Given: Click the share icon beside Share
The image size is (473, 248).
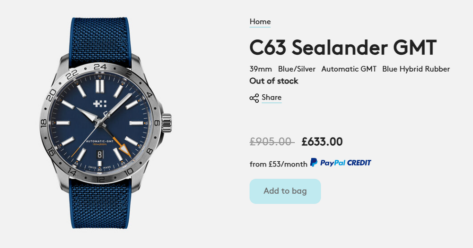Looking at the screenshot, I should click(x=254, y=98).
